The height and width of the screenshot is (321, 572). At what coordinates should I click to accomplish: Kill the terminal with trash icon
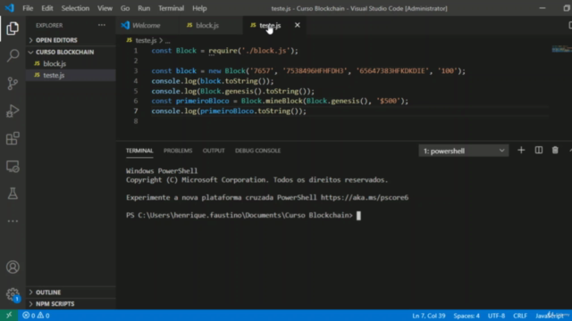555,151
